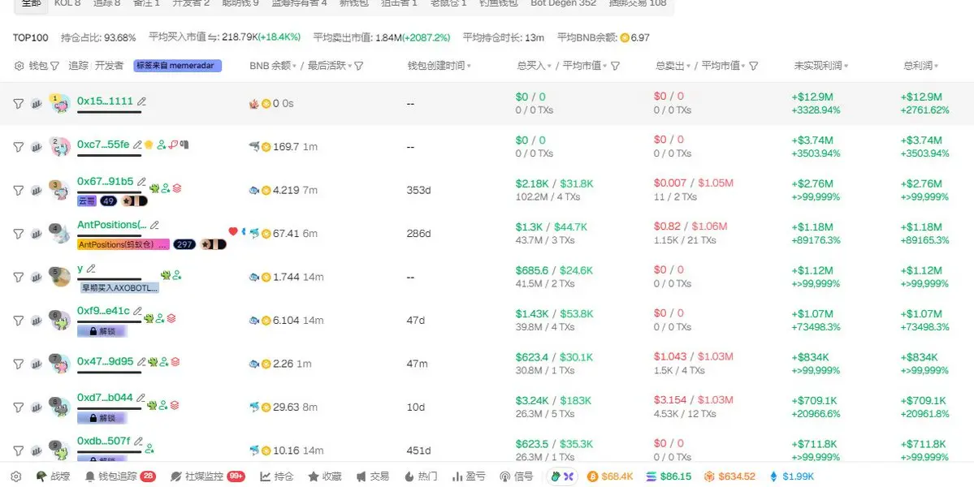Click avatar of wallet 0x47...9d95
The height and width of the screenshot is (487, 974).
(x=60, y=364)
